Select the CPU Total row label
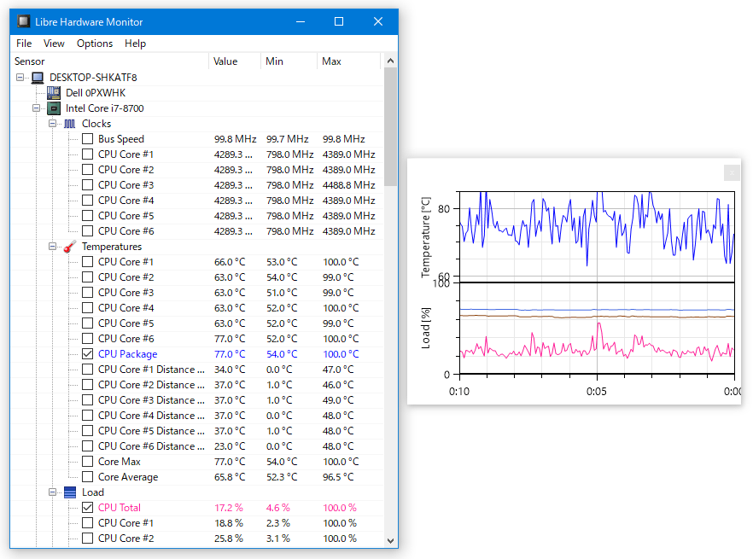The image size is (753, 559). tap(120, 508)
